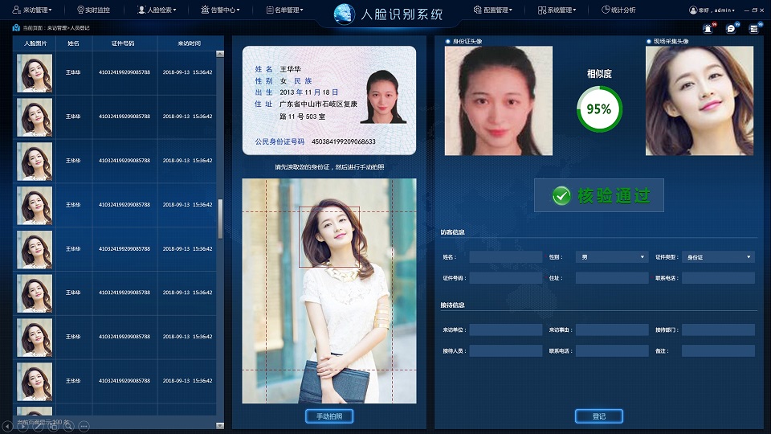Sort by the 来访时间 column header
The height and width of the screenshot is (434, 771).
(x=190, y=43)
